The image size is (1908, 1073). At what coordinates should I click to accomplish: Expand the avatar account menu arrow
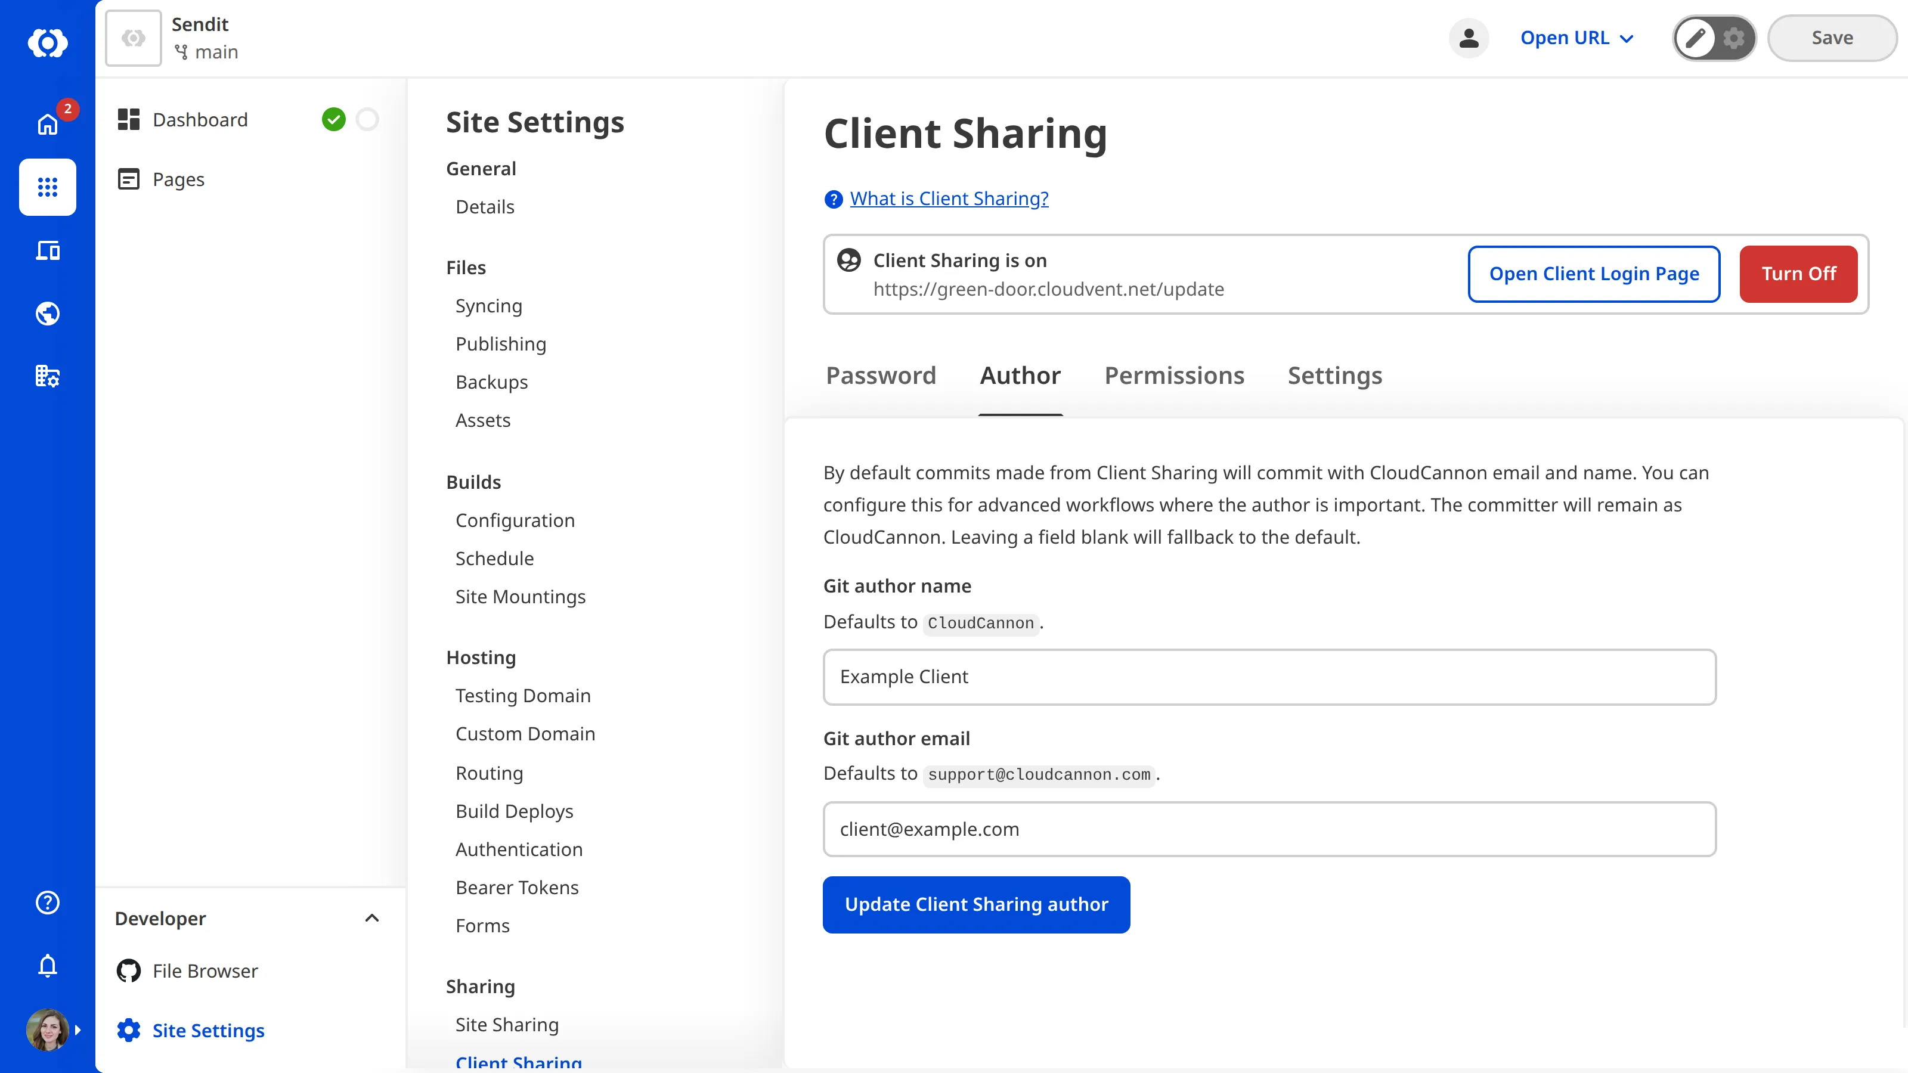(x=78, y=1030)
